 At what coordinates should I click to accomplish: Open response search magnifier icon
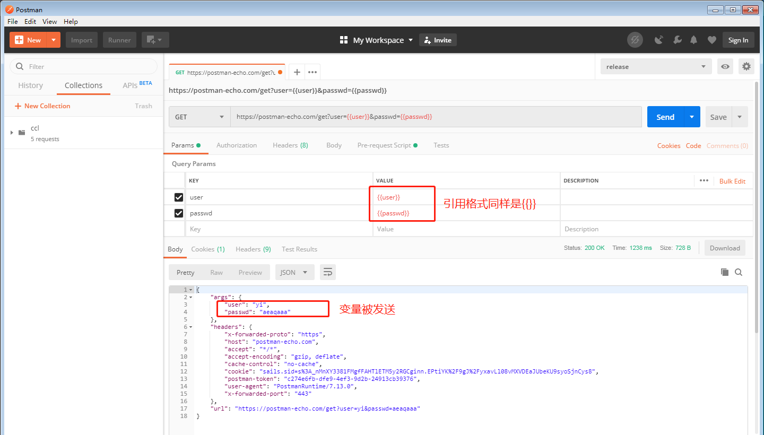pyautogui.click(x=739, y=272)
